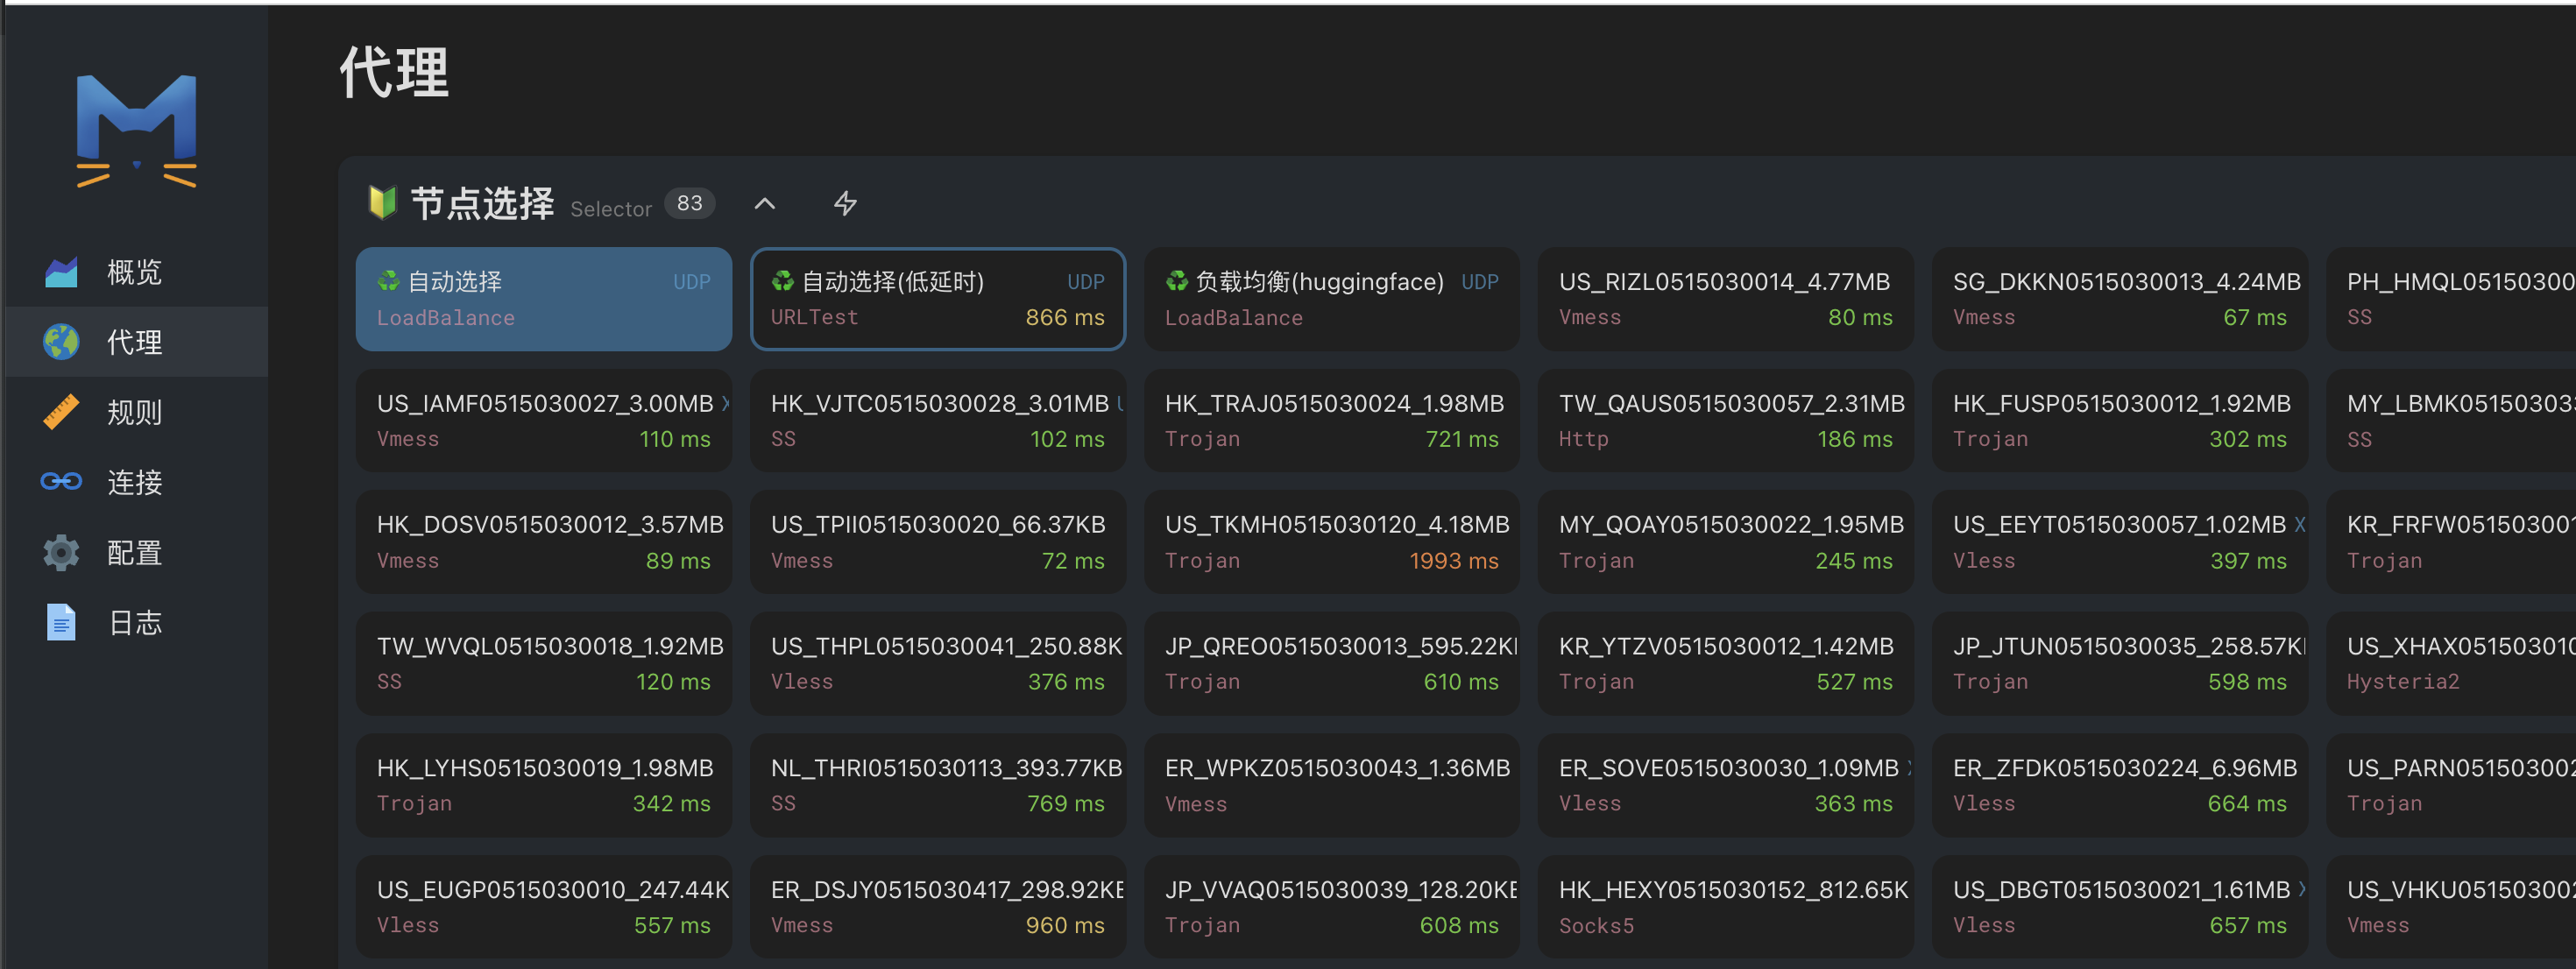The width and height of the screenshot is (2576, 969).
Task: Select HK_HEXY0515030152 Socks5 node
Action: [x=1724, y=907]
